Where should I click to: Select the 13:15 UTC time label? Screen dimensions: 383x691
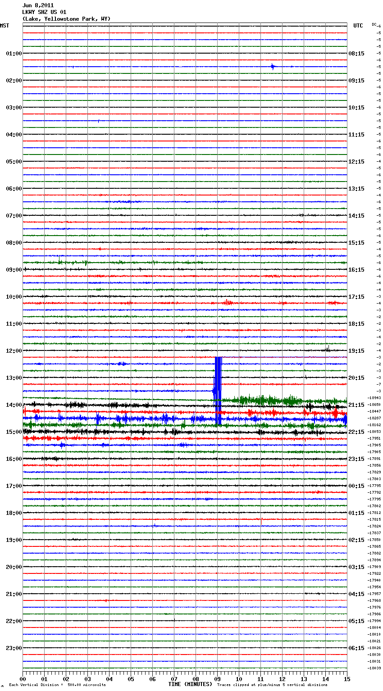pos(356,189)
